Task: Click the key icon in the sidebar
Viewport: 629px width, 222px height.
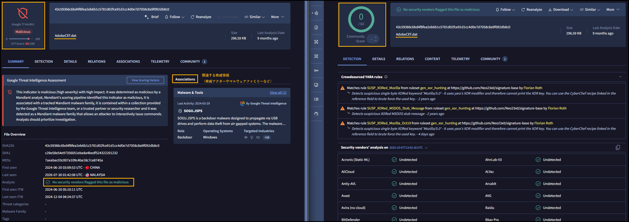Action: point(316,71)
